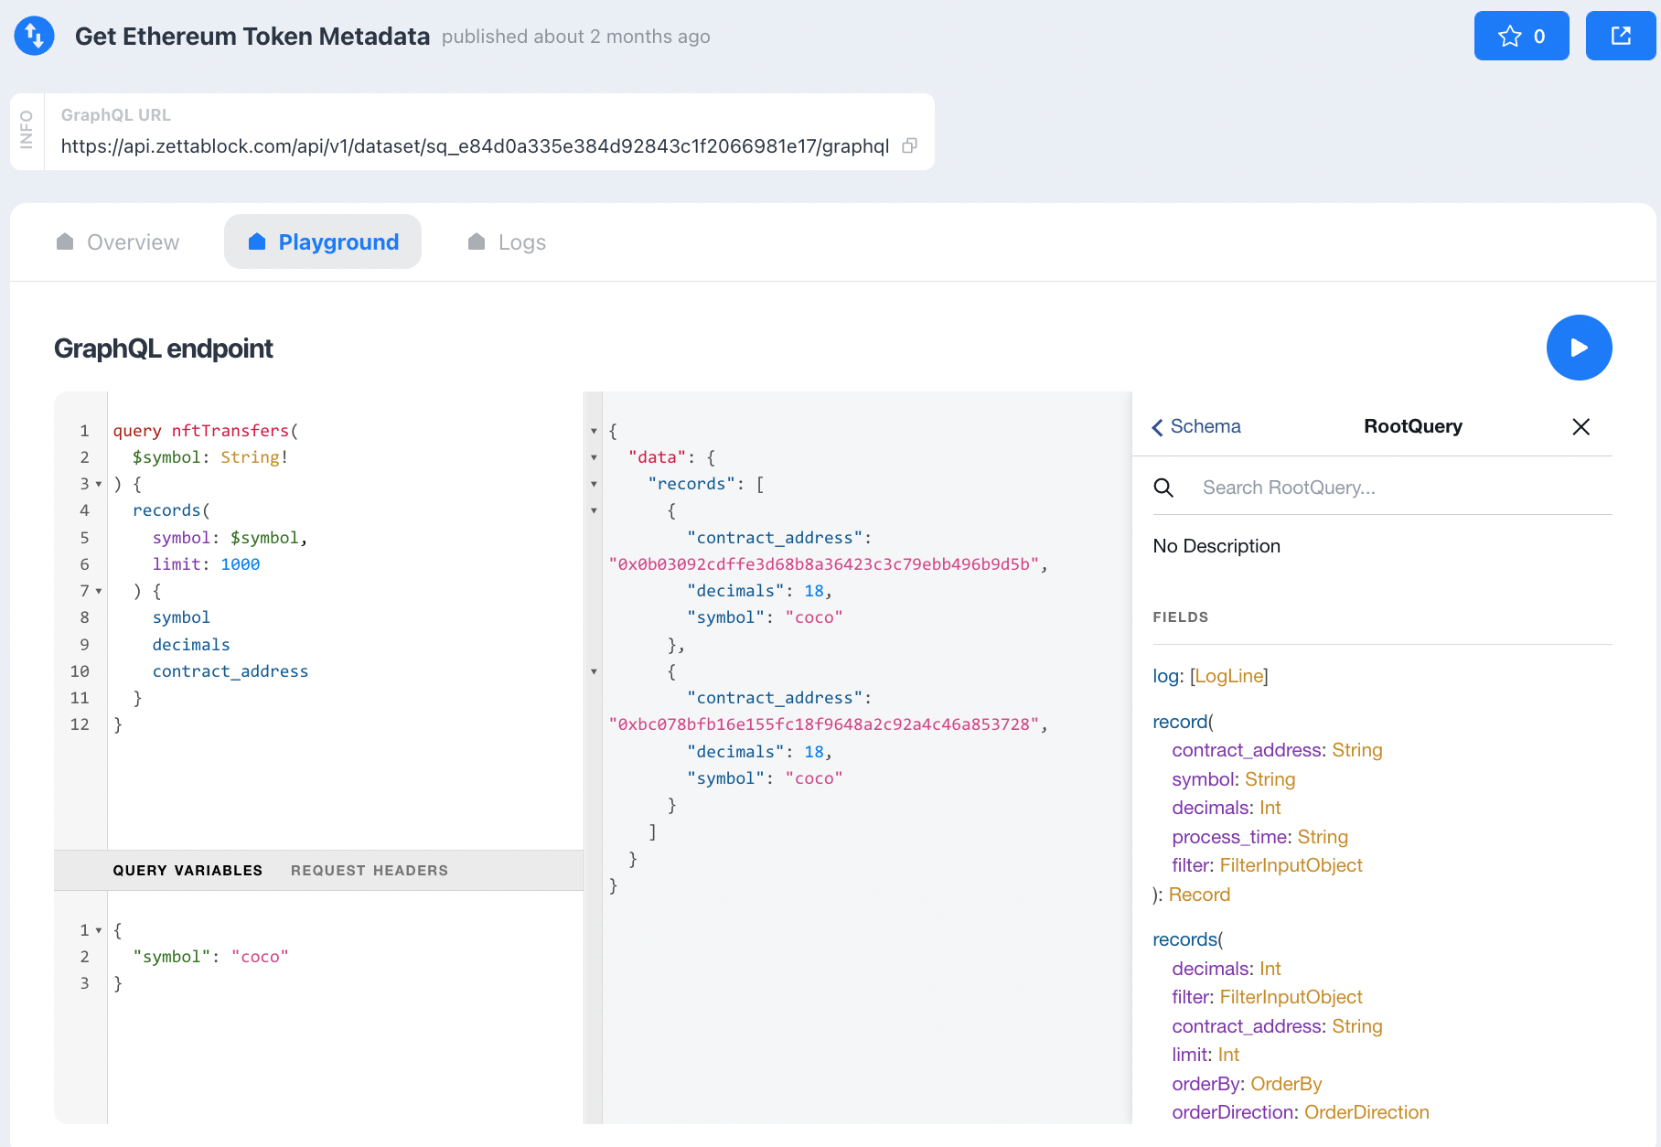
Task: Click the orderBy argument name in docs
Action: [1206, 1084]
